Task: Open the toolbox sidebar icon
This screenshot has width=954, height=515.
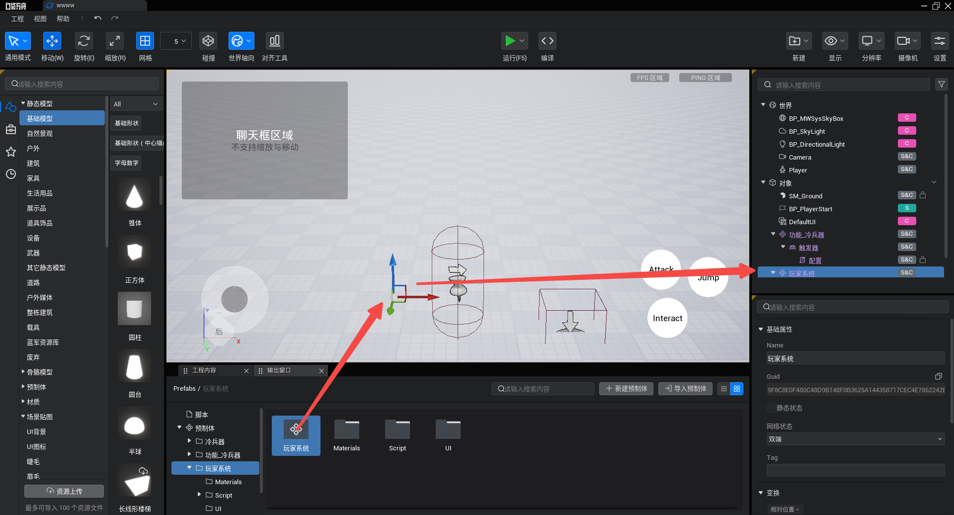Action: pos(11,129)
